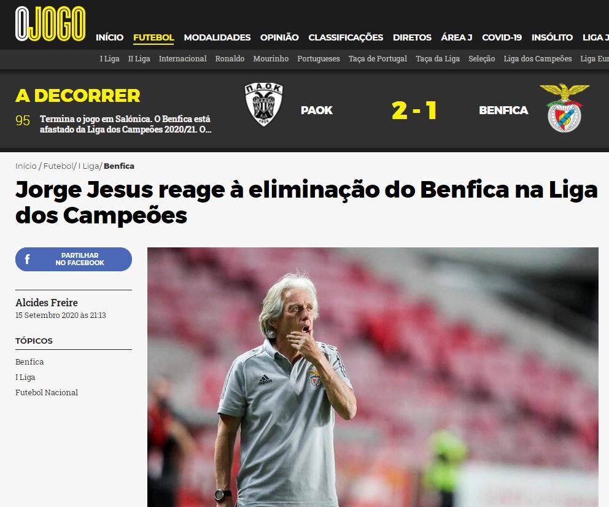Click the O Jogo logo
Viewport: 609px width, 507px height.
coord(50,24)
